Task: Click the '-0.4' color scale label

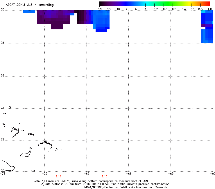Action: click(x=182, y=9)
